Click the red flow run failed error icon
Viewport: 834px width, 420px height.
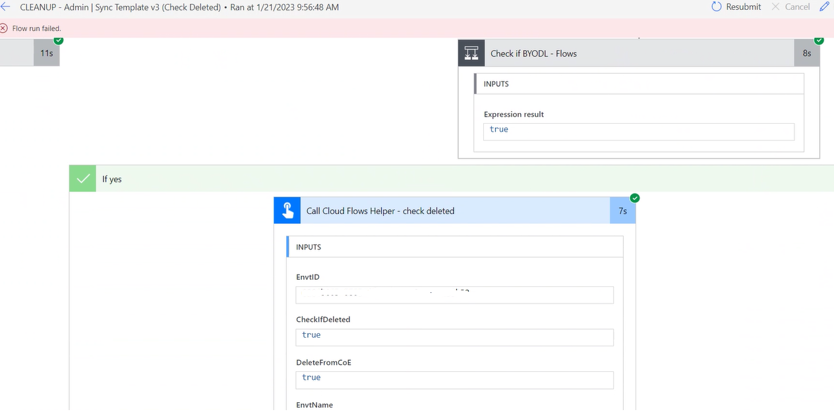tap(5, 28)
